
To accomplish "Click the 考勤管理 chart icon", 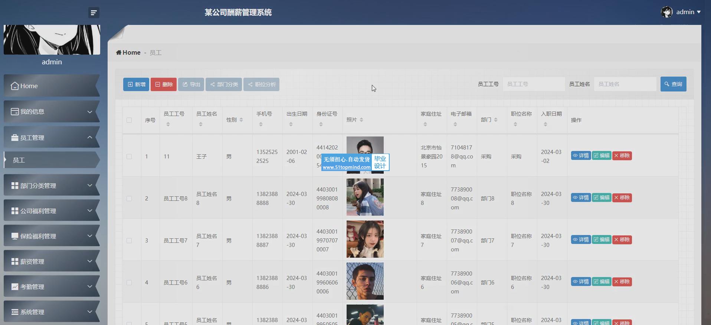I will 15,287.
